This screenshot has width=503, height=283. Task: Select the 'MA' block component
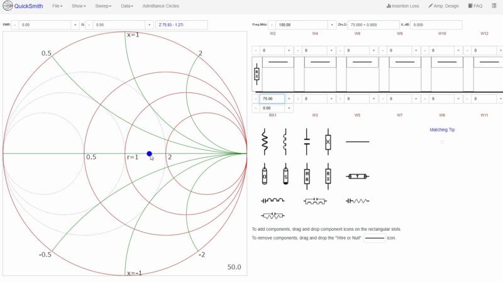(x=306, y=175)
